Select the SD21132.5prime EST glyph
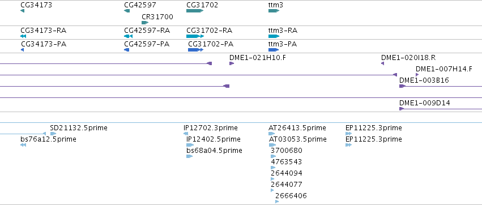This screenshot has width=482, height=205. point(53,134)
